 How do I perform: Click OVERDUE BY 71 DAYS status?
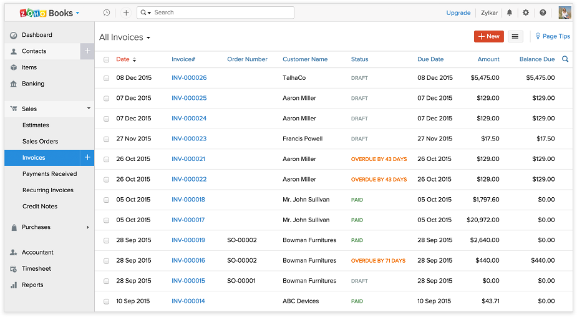tap(378, 261)
